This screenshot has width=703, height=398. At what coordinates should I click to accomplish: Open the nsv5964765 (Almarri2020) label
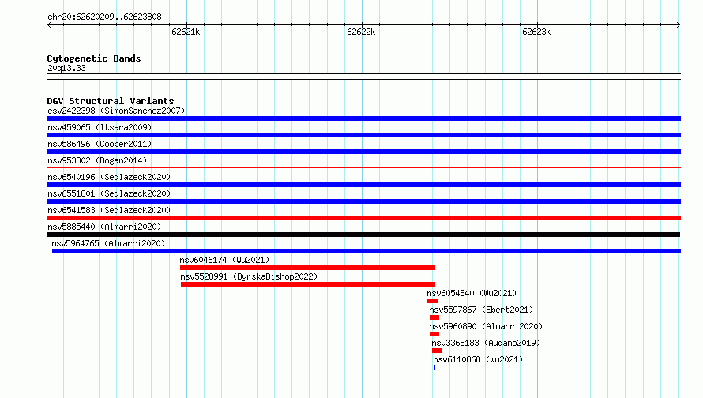[108, 243]
